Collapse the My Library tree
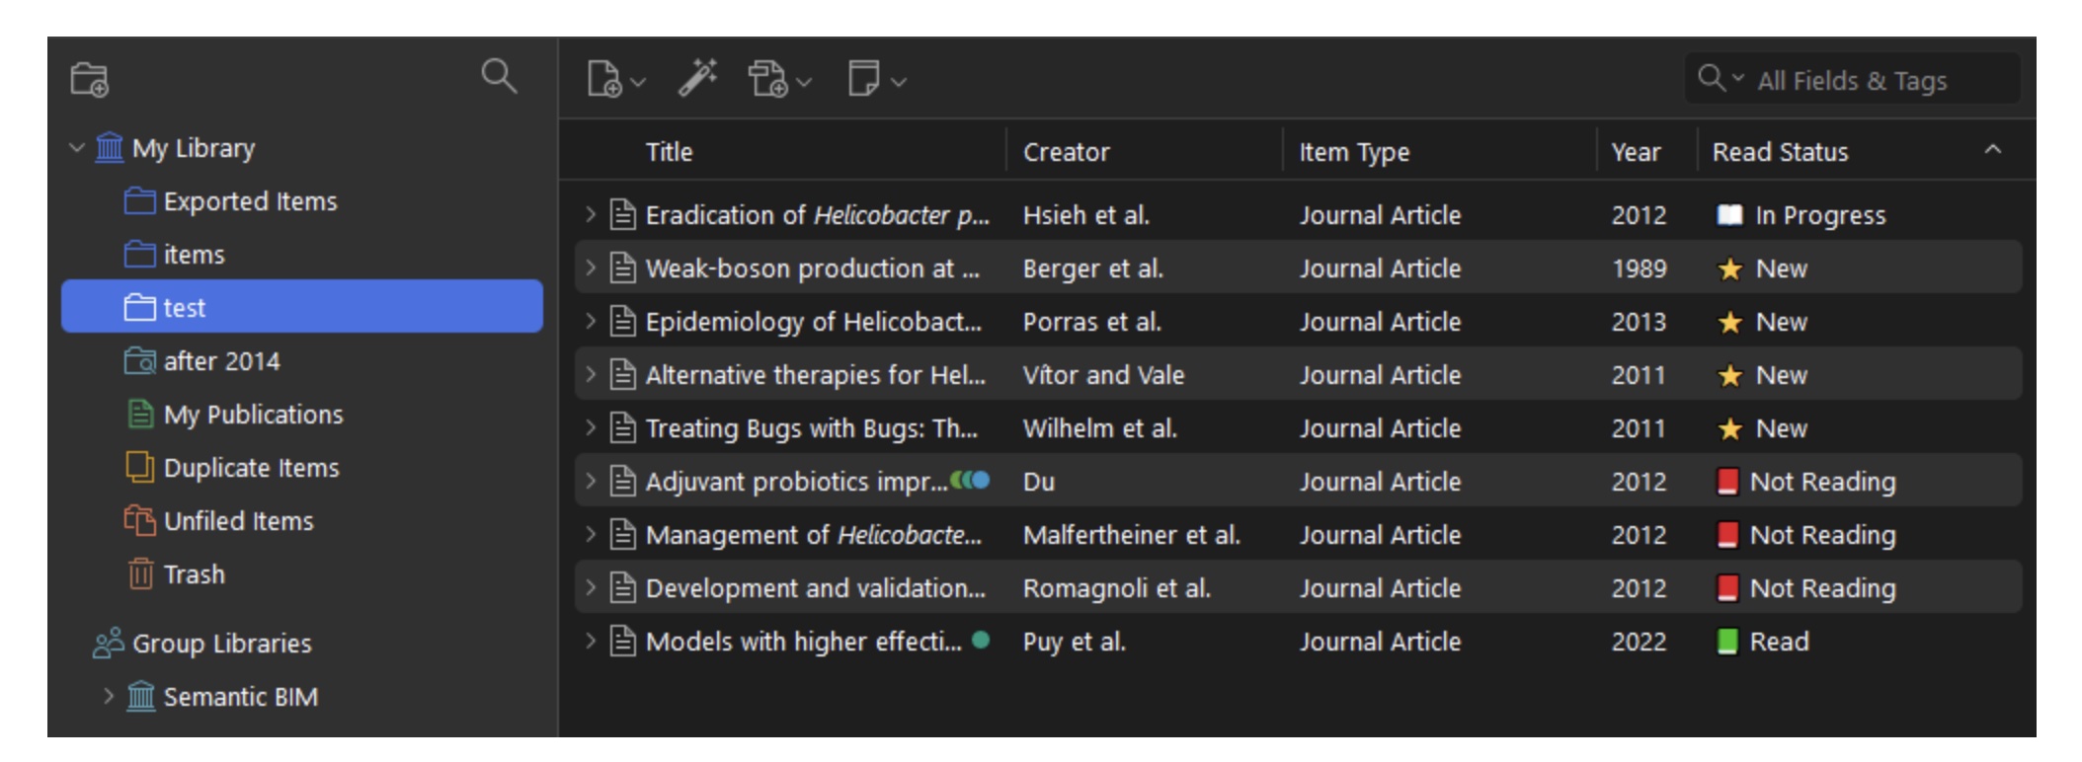 (77, 148)
